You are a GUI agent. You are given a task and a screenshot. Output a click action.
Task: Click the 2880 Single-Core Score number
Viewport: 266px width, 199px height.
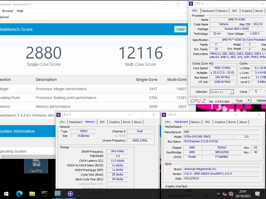pos(44,53)
